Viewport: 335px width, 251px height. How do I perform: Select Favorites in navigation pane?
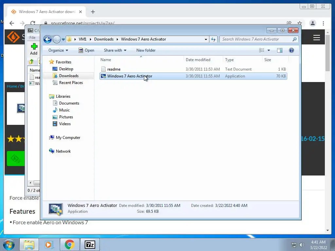pos(63,62)
